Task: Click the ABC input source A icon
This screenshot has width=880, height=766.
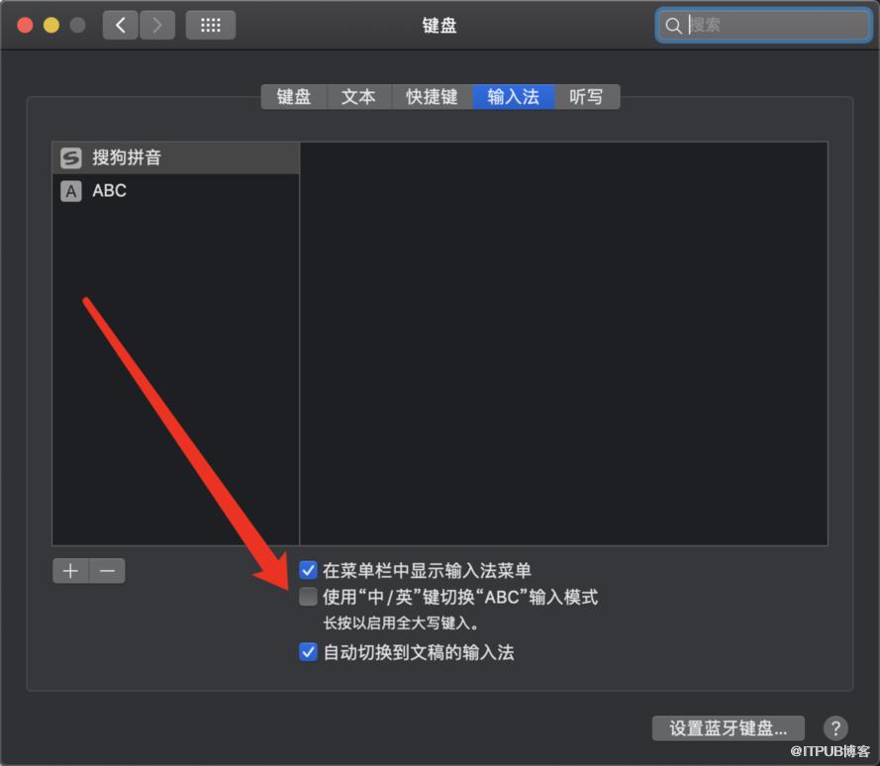Action: tap(71, 191)
